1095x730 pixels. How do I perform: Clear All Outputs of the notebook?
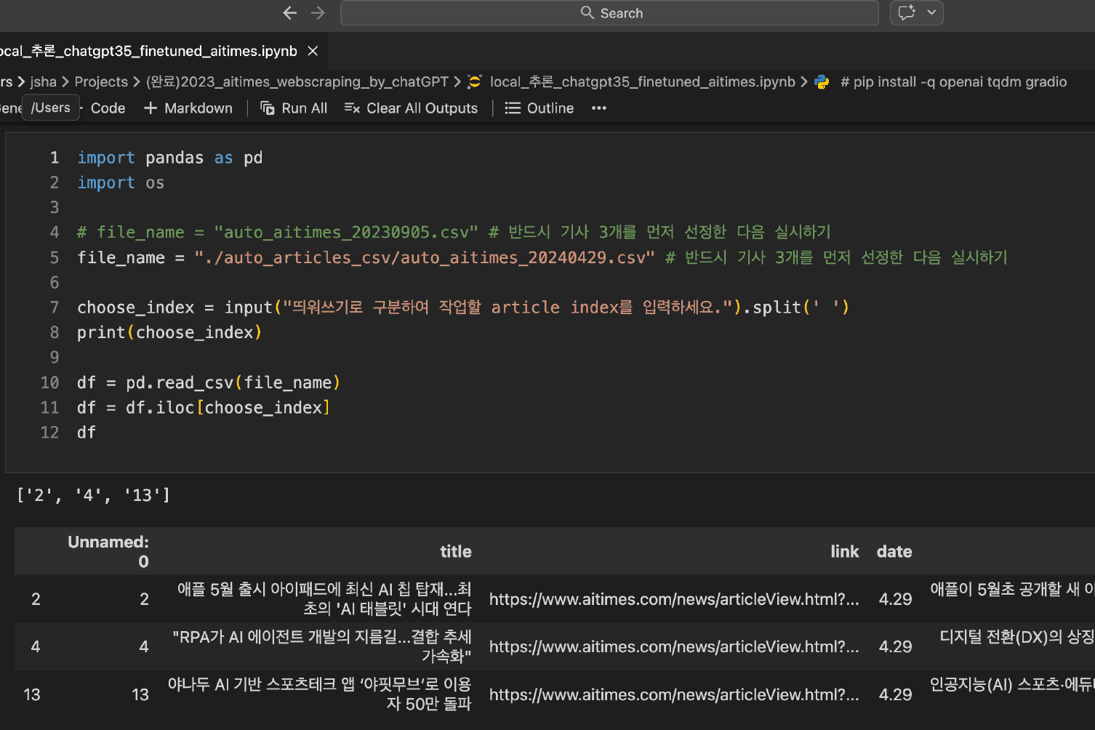click(x=411, y=108)
